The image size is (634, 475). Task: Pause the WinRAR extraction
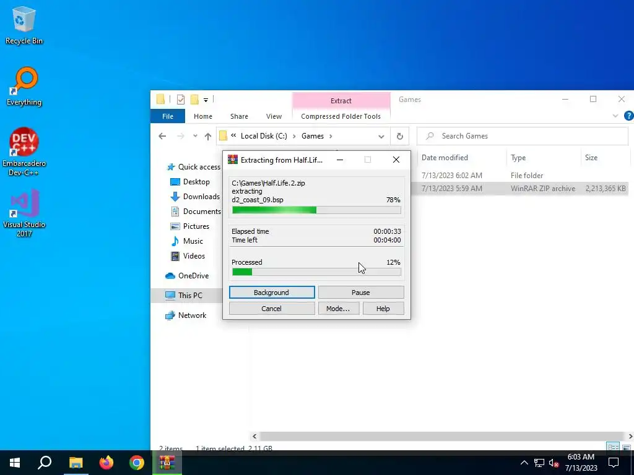[361, 293]
